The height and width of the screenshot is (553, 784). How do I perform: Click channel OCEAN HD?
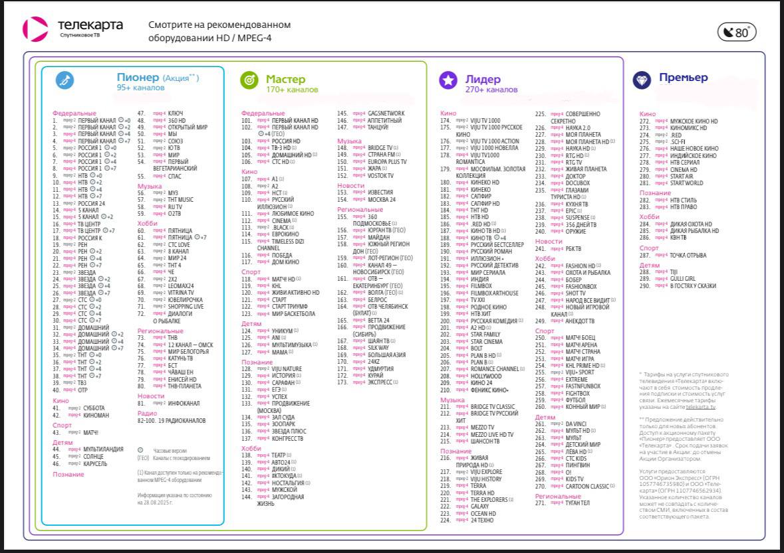[483, 514]
